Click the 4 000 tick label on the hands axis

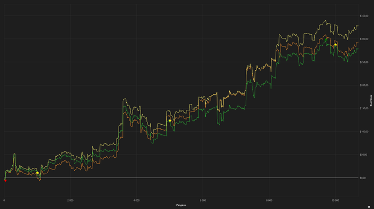[136, 200]
